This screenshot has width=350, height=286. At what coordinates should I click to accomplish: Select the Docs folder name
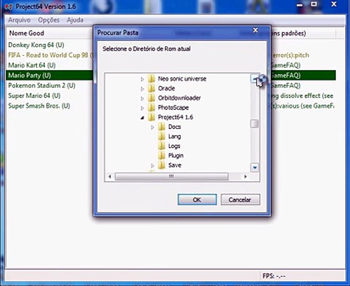click(x=175, y=127)
